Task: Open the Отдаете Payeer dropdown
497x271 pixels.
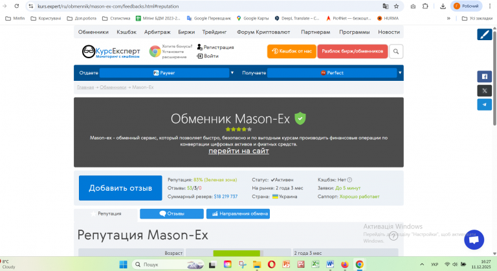Action: (x=164, y=73)
